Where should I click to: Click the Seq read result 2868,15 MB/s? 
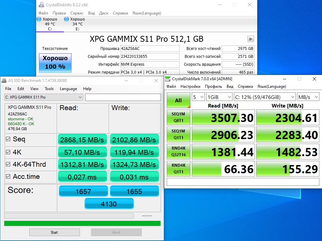pyautogui.click(x=82, y=140)
